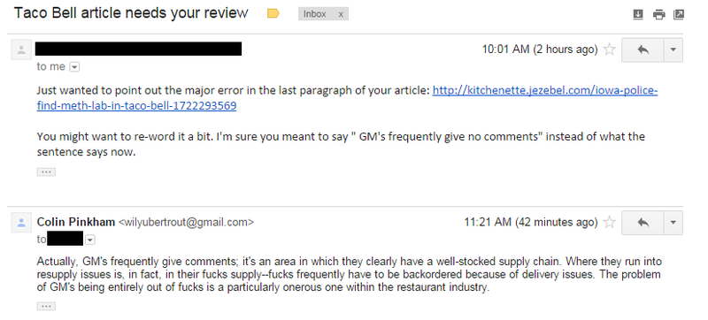Star Colin Pinkham's 11:21 AM reply

(x=610, y=222)
